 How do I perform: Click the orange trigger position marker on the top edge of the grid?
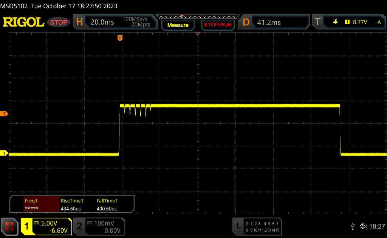[120, 38]
